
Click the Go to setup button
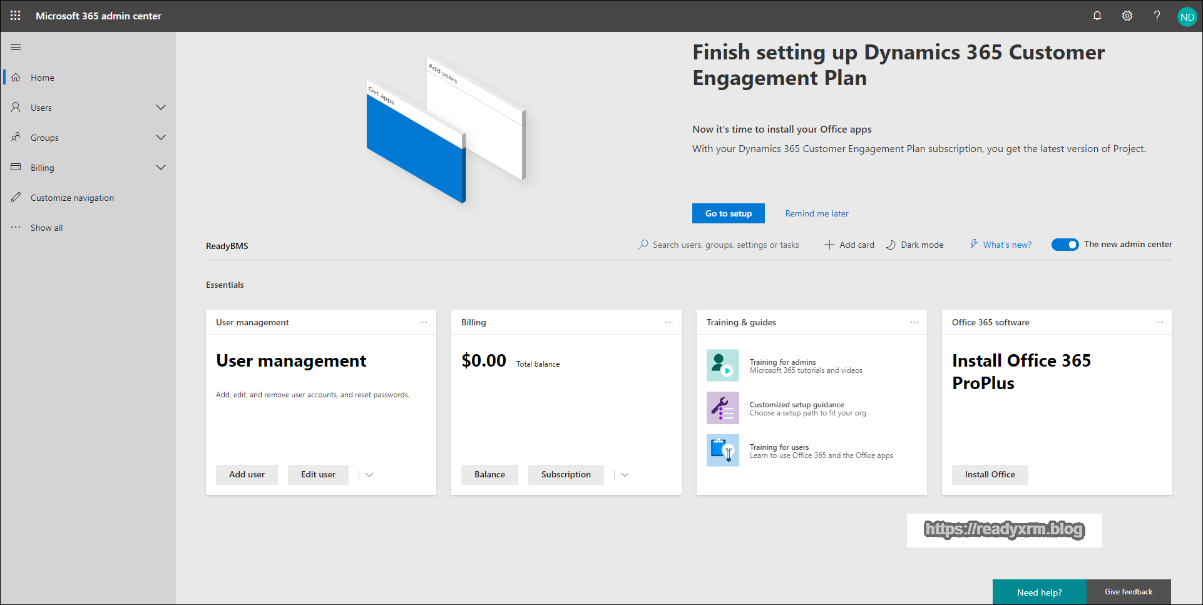[x=728, y=213]
